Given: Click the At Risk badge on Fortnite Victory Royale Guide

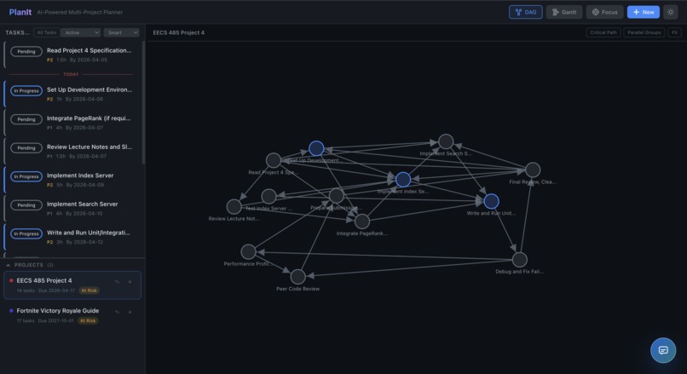Looking at the screenshot, I should point(88,320).
